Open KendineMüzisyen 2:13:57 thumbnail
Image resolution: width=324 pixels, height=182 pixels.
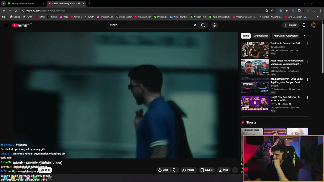point(255,85)
